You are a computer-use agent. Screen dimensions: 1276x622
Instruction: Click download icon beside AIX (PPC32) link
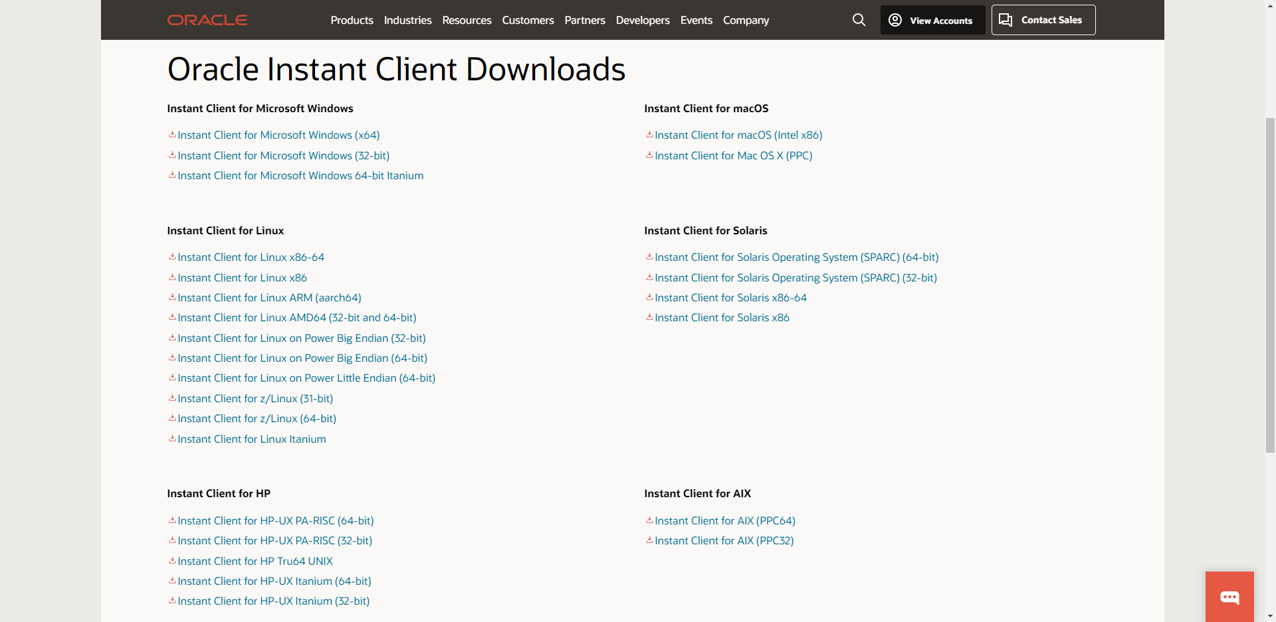(x=649, y=540)
